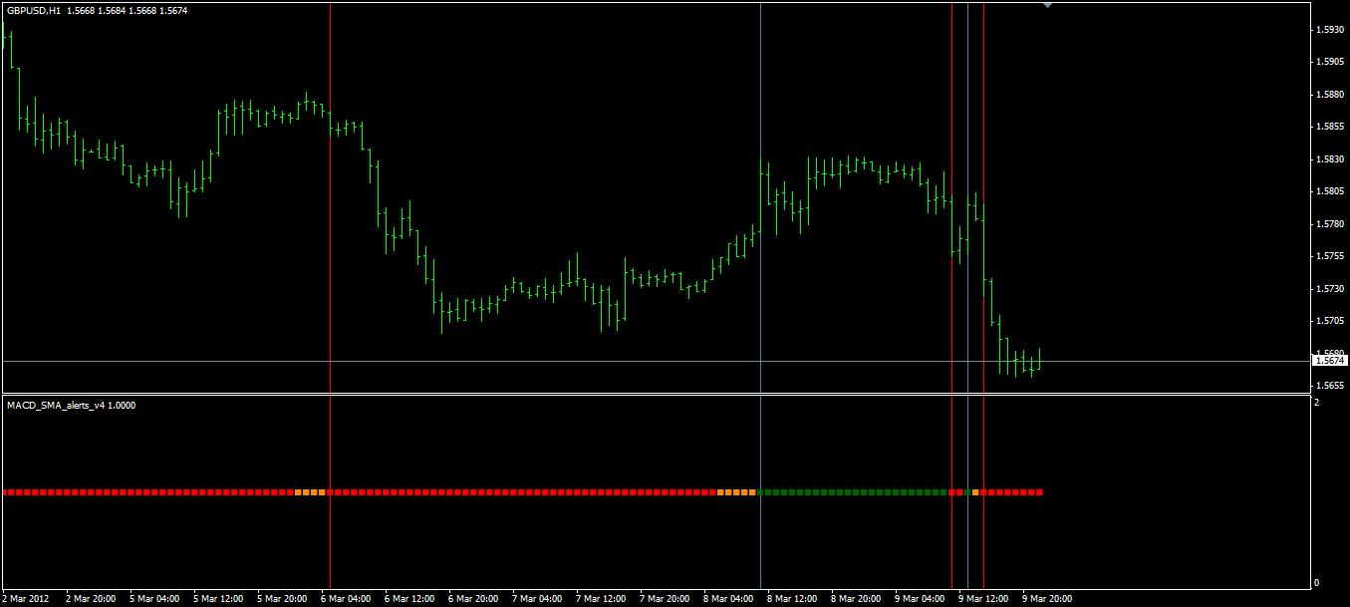Click the chart shift triangle marker at top
The width and height of the screenshot is (1350, 607).
click(1047, 6)
